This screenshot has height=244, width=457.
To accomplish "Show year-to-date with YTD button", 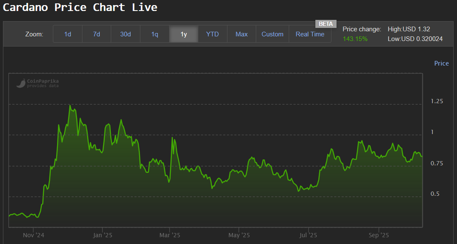I will coord(213,34).
